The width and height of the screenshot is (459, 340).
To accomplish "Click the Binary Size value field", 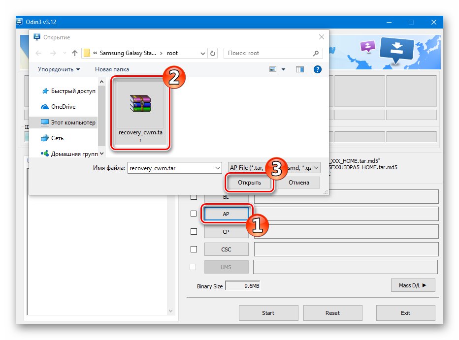I will [242, 285].
